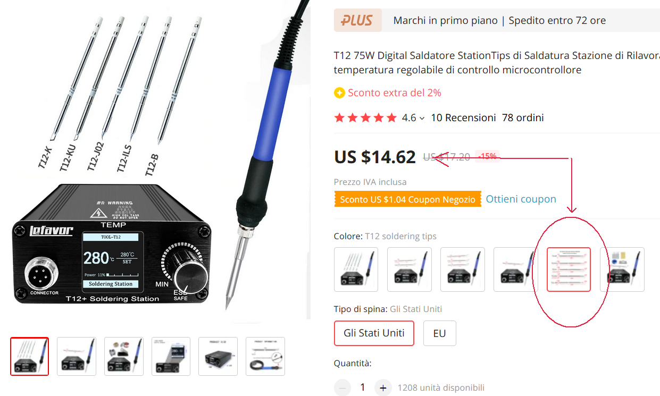View the third gallery thumbnail with accessories
660x396 pixels.
coord(124,357)
